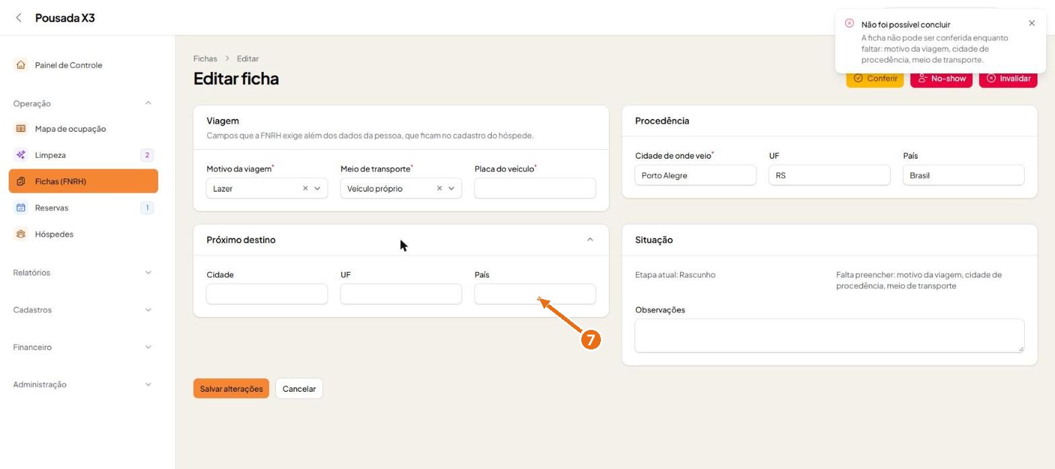Image resolution: width=1055 pixels, height=469 pixels.
Task: Click the Mapa de ocupação table icon
Action: coord(21,128)
